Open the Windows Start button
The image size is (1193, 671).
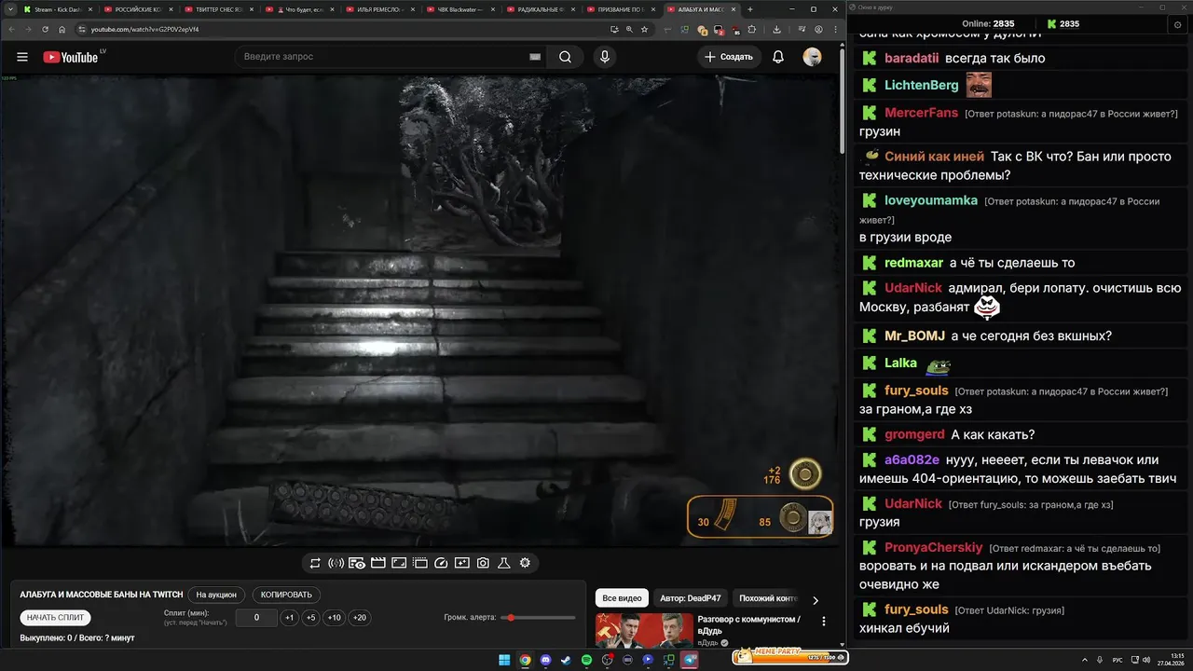[x=504, y=660]
